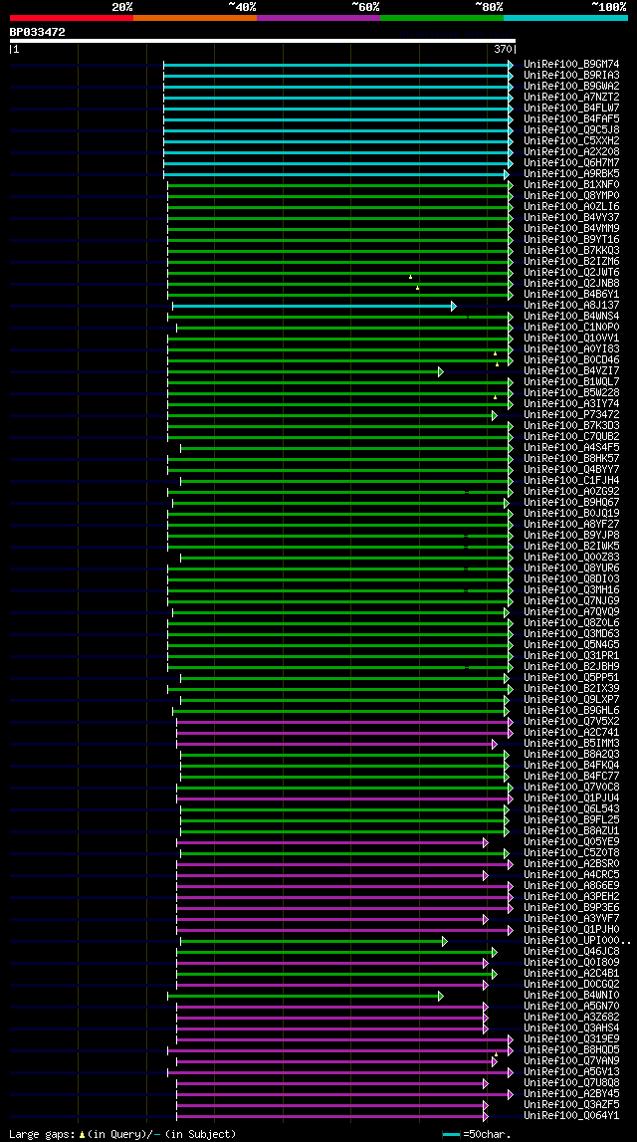The image size is (637, 1142).
Task: Select the UniRef100_A8J137 label
Action: 571,306
